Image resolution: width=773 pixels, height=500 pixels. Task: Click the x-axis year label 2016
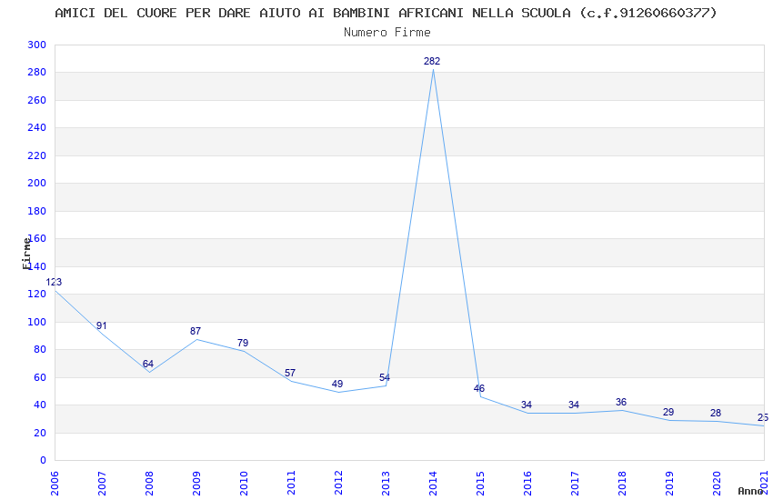tap(527, 483)
